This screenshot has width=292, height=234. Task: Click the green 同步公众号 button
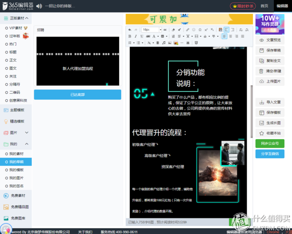coord(270,144)
